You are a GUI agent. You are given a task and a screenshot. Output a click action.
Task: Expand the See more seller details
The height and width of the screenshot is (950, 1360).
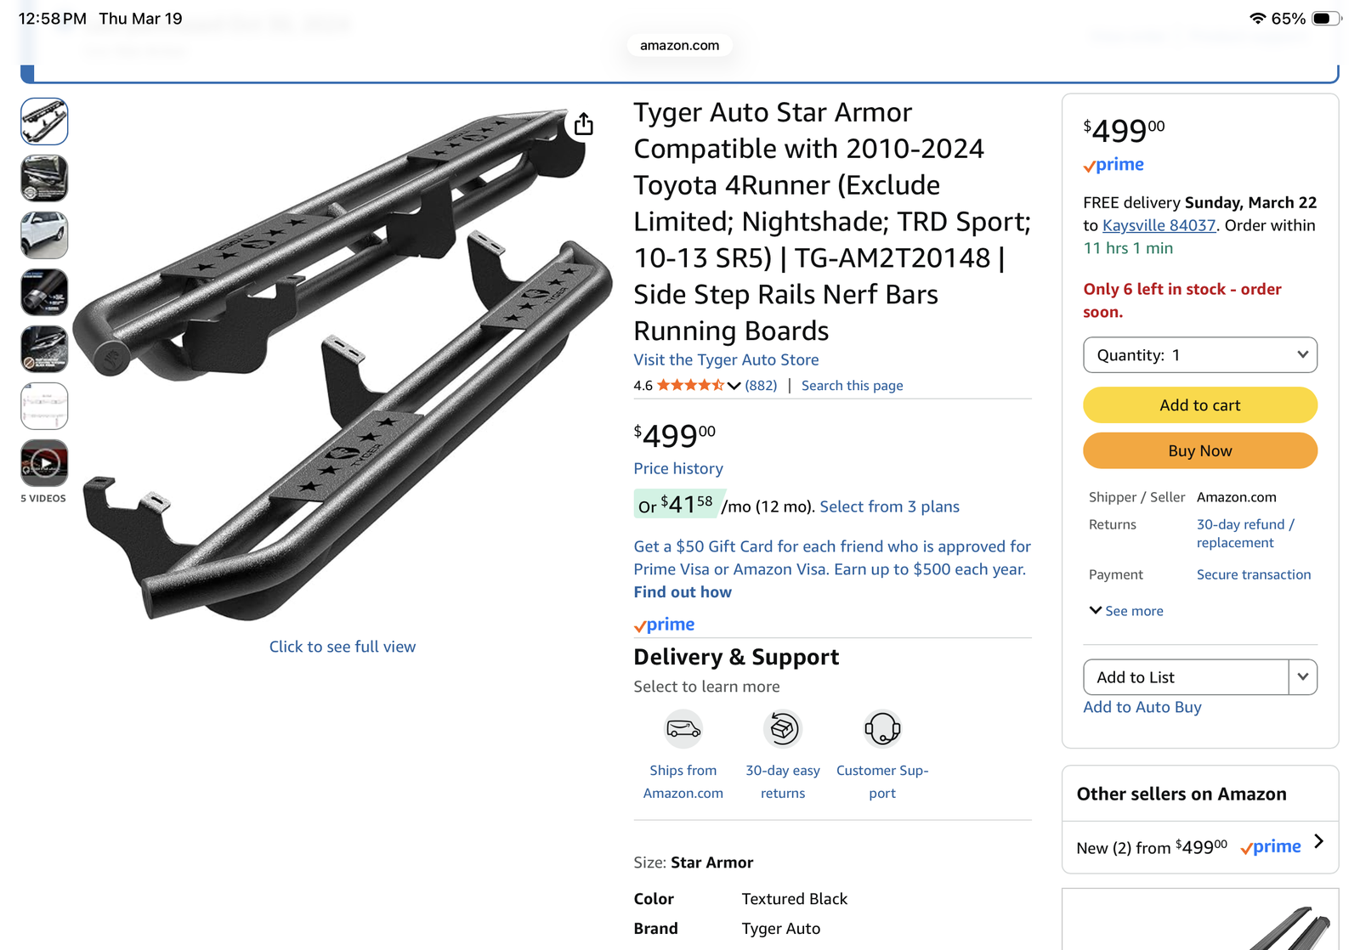coord(1125,610)
